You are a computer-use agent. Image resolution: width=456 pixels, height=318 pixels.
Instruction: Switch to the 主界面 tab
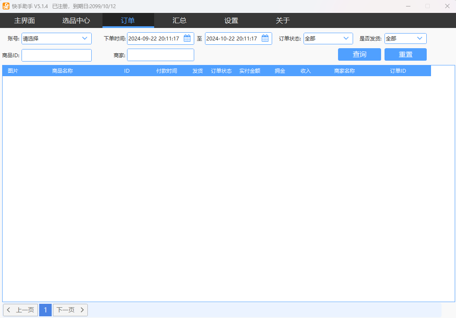click(25, 20)
